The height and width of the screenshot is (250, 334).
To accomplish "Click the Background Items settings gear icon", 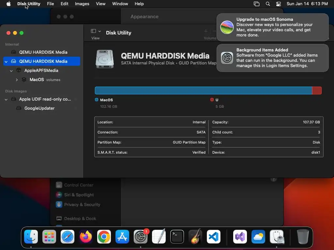I will coord(227,58).
